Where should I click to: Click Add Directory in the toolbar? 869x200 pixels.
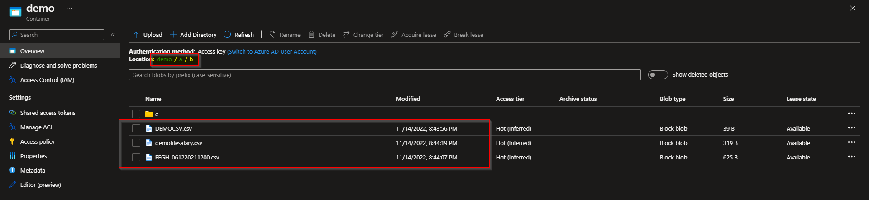tap(193, 35)
